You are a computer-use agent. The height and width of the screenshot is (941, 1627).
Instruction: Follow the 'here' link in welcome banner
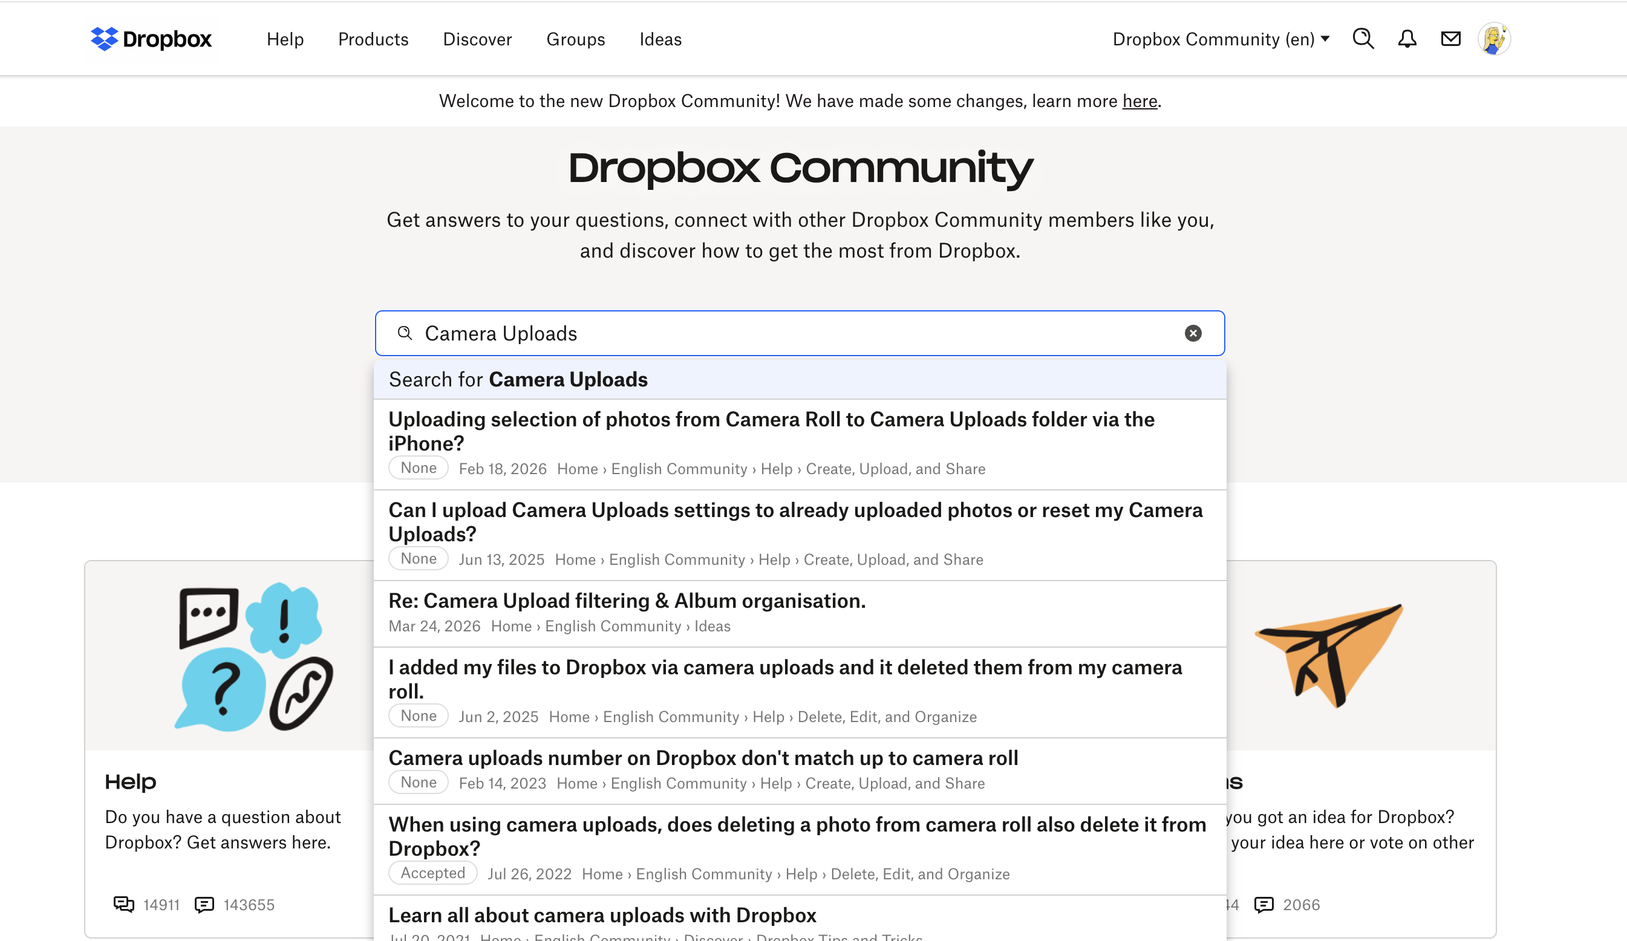pos(1140,102)
